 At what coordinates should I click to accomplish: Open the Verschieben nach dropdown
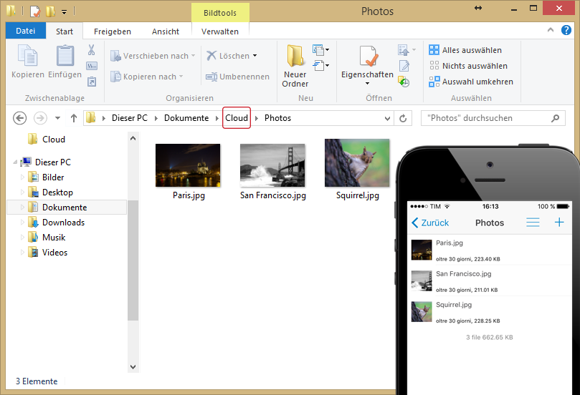click(x=151, y=56)
